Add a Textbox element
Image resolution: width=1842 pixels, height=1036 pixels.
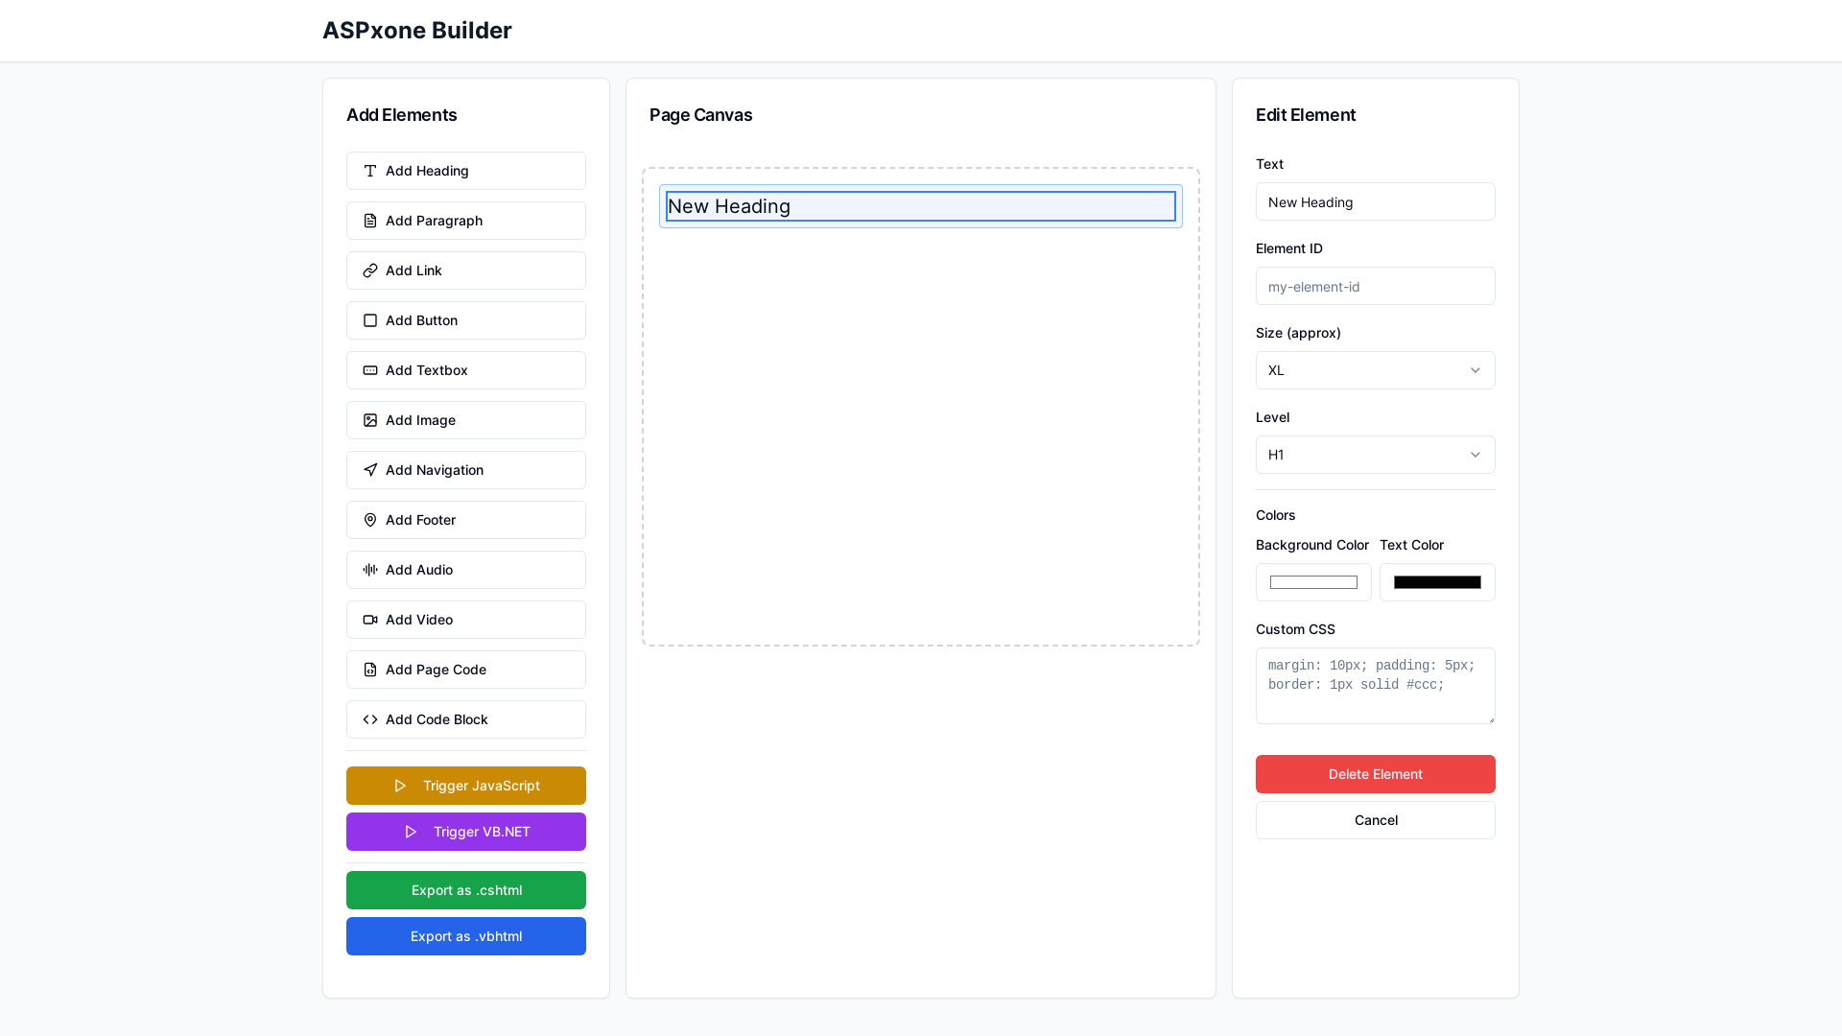coord(466,370)
